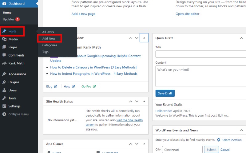
Task: Click the Collapse menu arrow icon
Action: [4, 114]
